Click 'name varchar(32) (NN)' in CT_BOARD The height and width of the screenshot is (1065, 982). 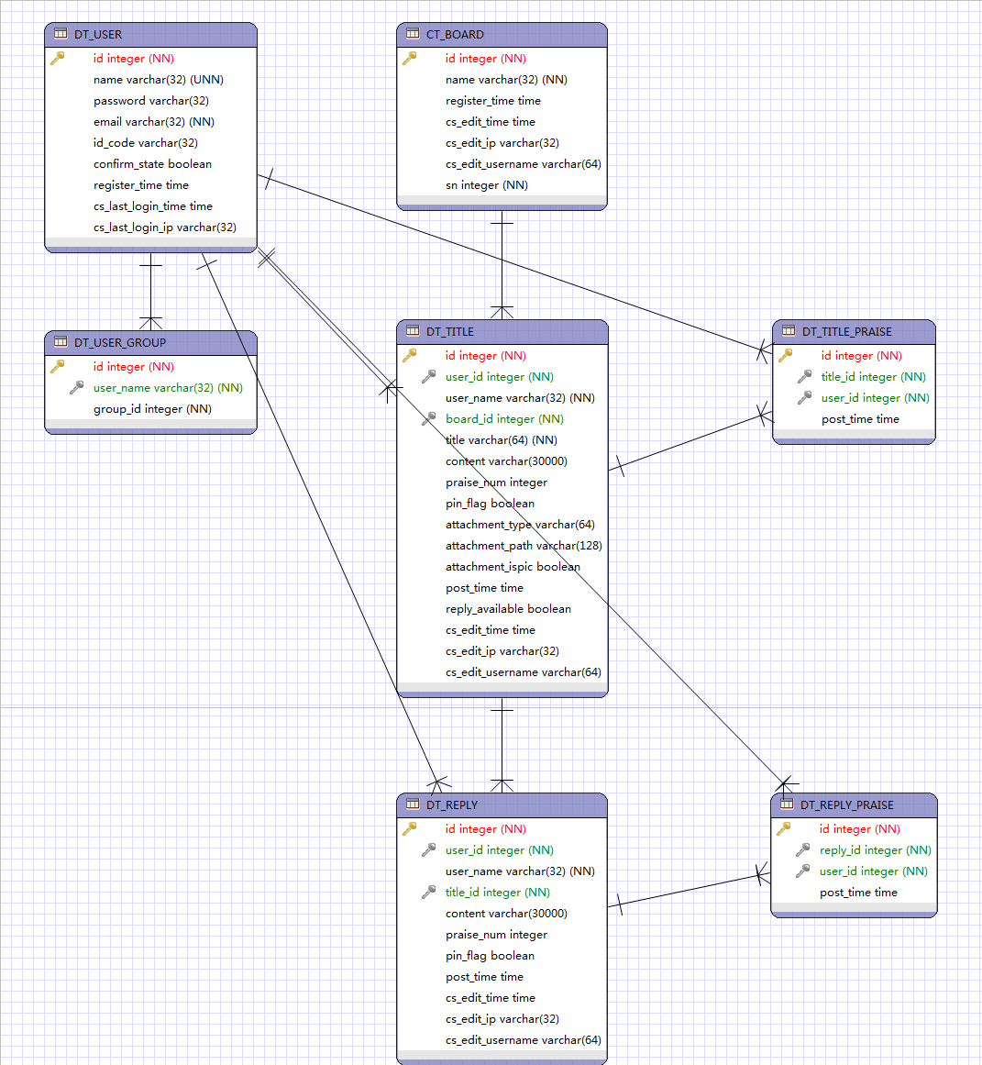507,80
